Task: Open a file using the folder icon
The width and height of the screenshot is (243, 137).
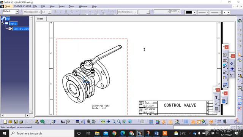Action: point(10,122)
